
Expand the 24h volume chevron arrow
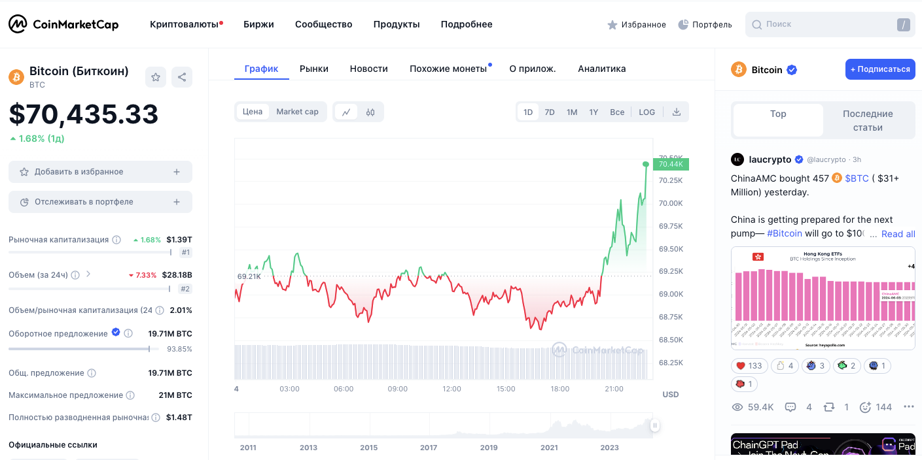pos(88,274)
